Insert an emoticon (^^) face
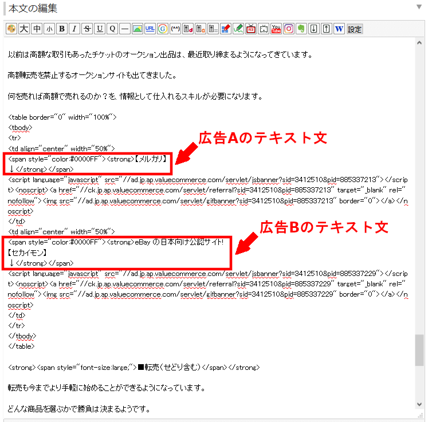The image size is (428, 422). 175,29
